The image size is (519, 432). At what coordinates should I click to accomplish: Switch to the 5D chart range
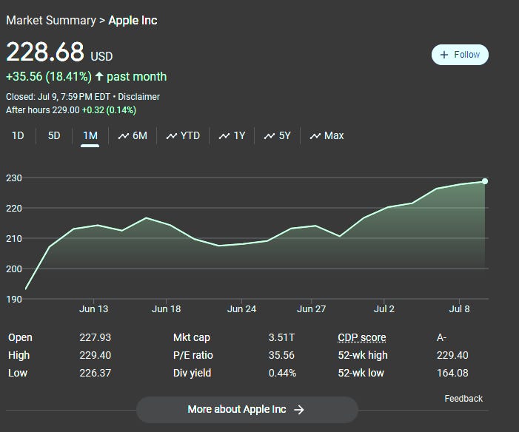coord(54,135)
